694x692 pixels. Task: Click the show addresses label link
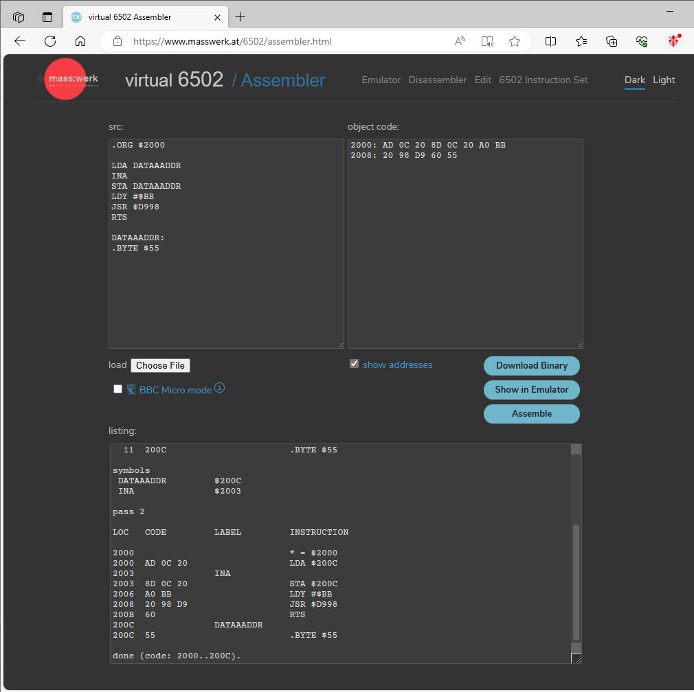click(397, 365)
